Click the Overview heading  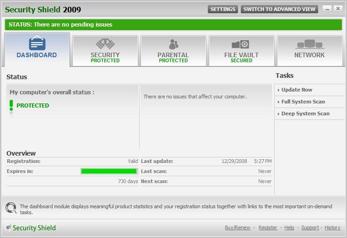coord(21,153)
